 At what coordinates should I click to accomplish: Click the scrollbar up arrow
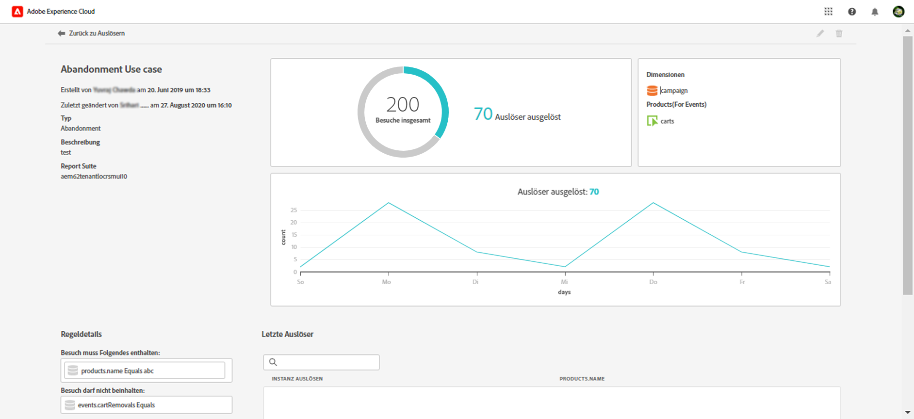908,31
